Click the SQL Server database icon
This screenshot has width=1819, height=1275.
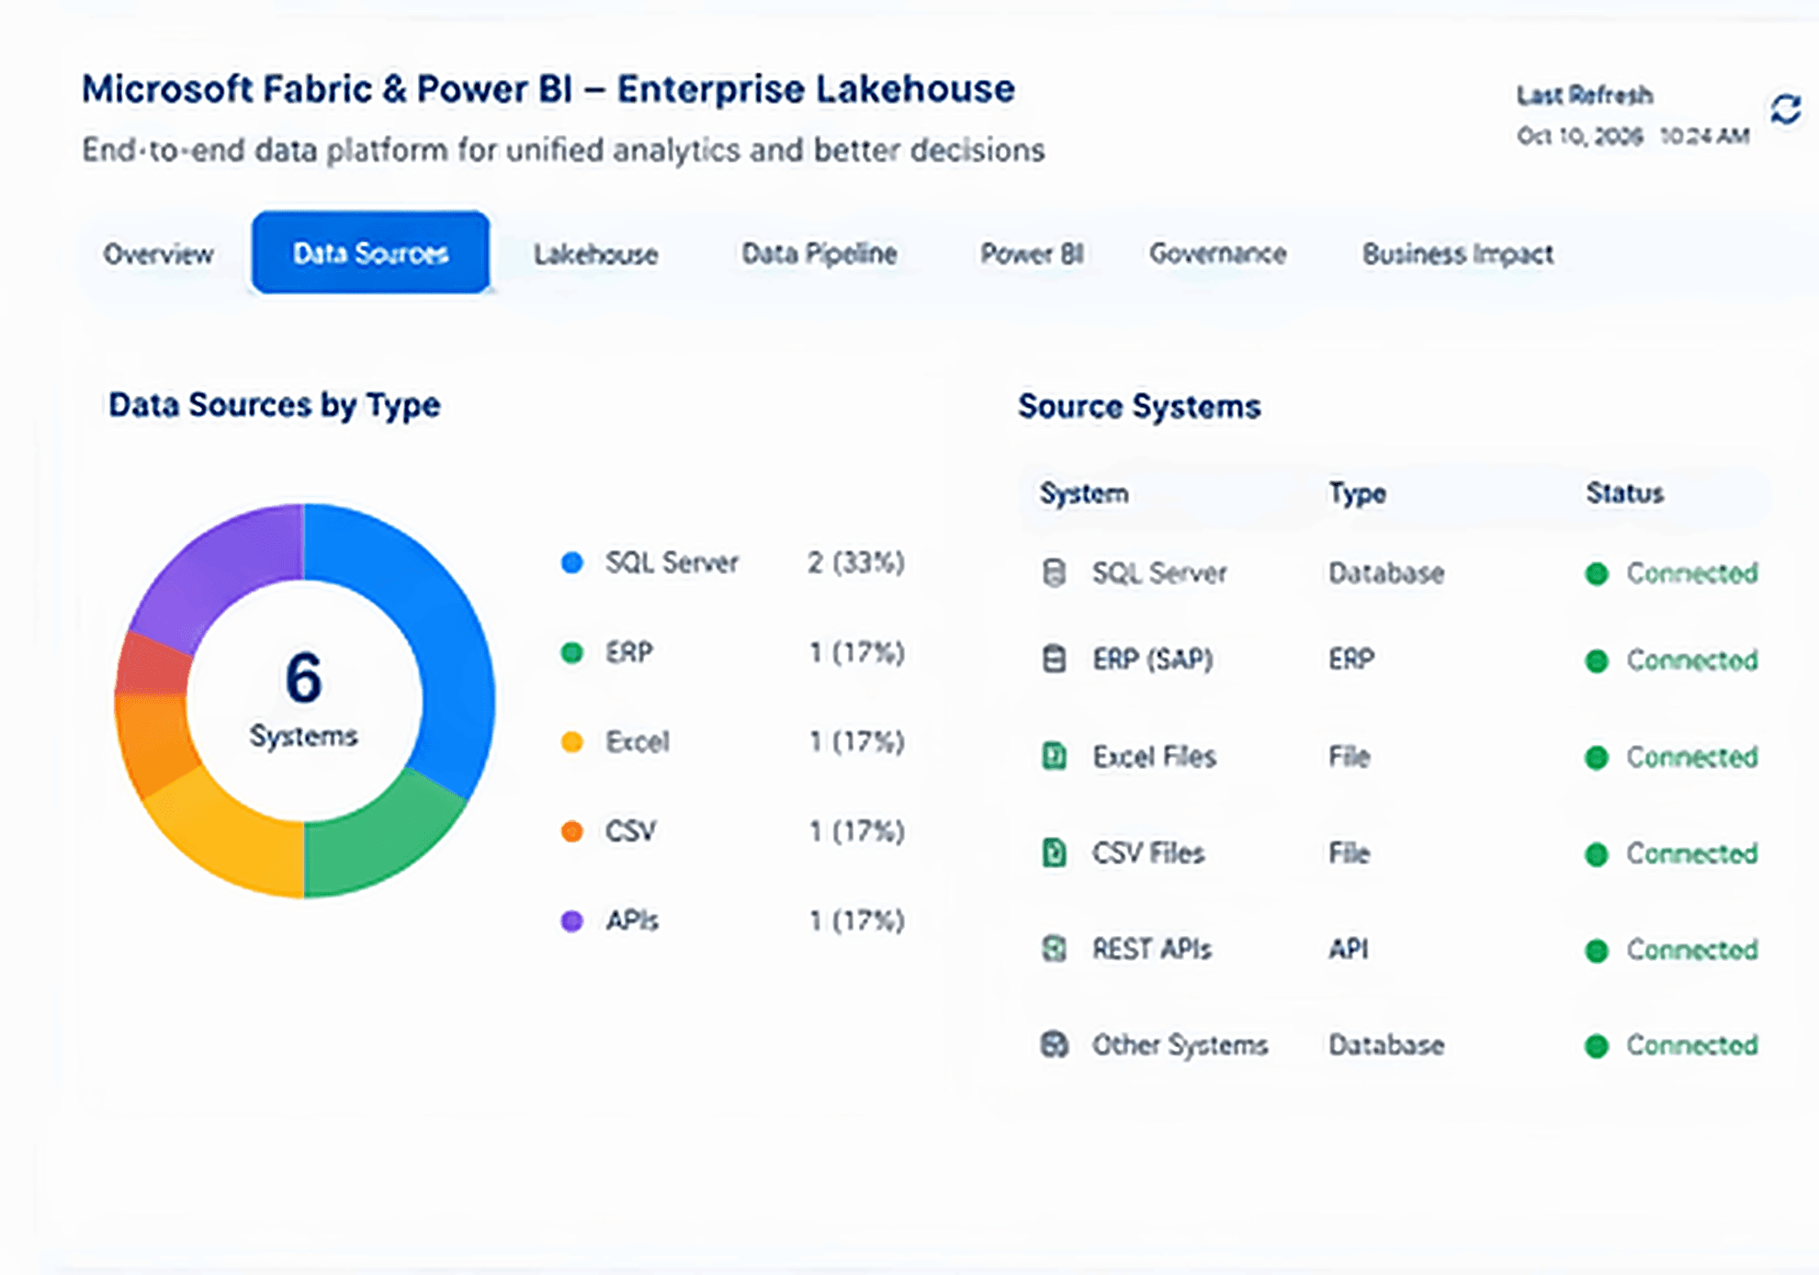pos(1055,573)
